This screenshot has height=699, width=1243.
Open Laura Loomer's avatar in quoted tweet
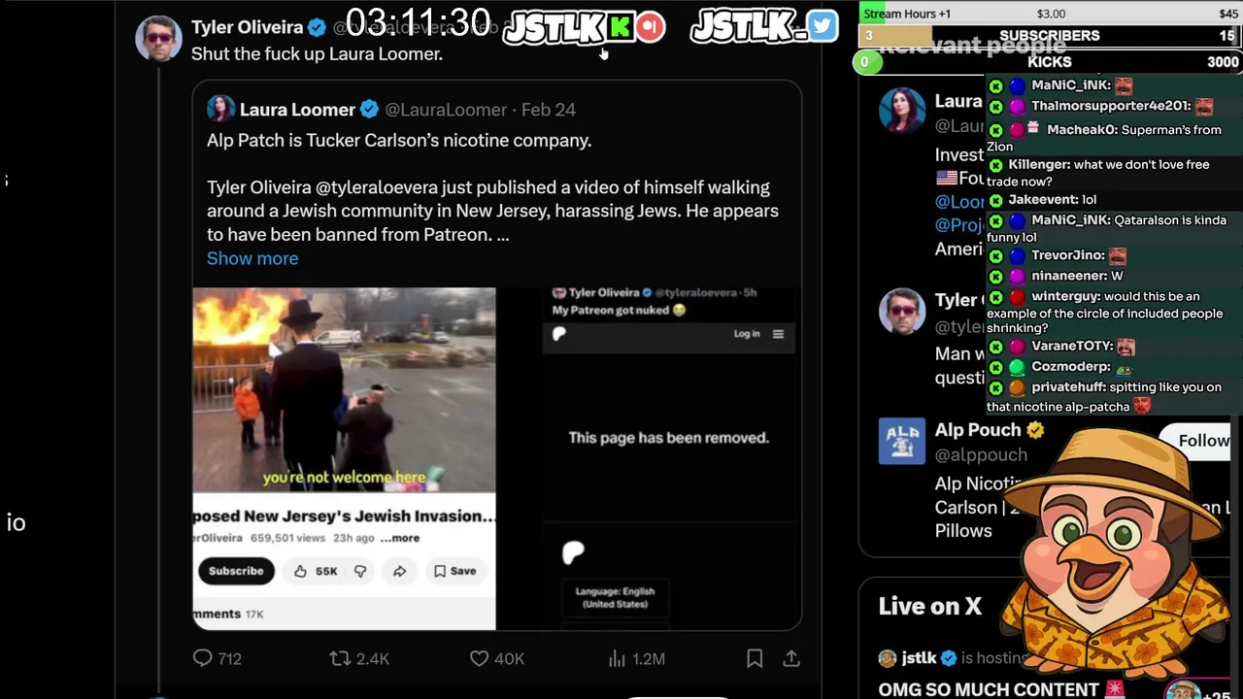tap(220, 109)
